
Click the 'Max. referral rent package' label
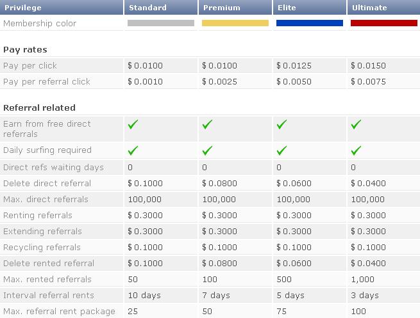[x=59, y=312]
